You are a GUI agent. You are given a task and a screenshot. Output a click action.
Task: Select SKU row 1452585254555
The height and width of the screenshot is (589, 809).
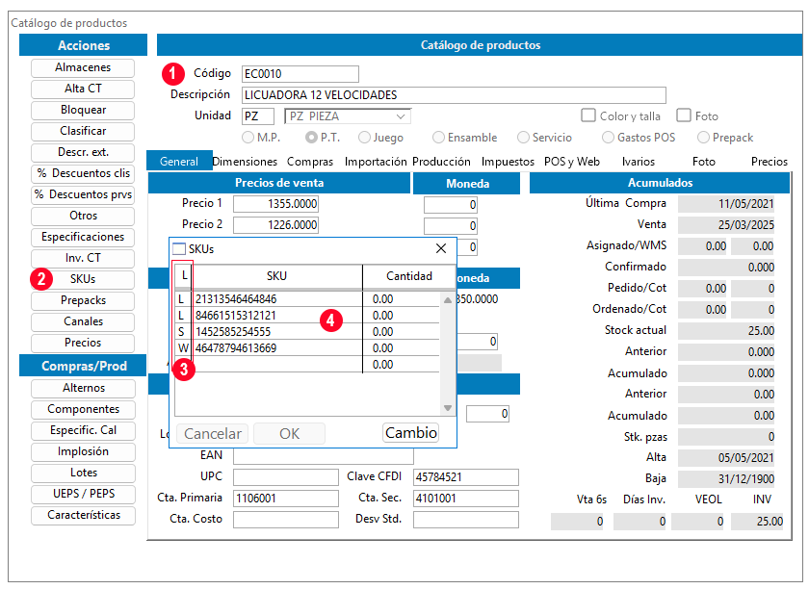(x=307, y=332)
